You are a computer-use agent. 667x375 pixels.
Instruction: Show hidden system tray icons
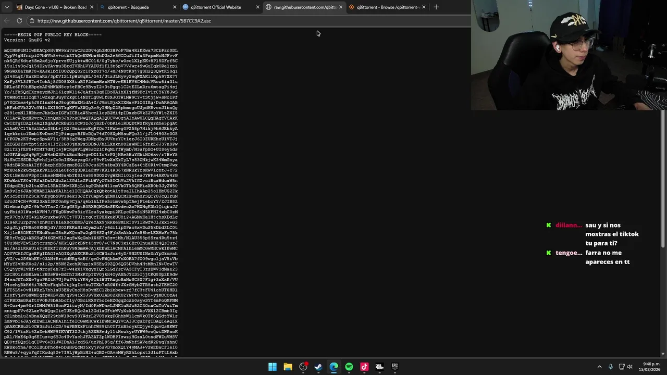coord(599,367)
